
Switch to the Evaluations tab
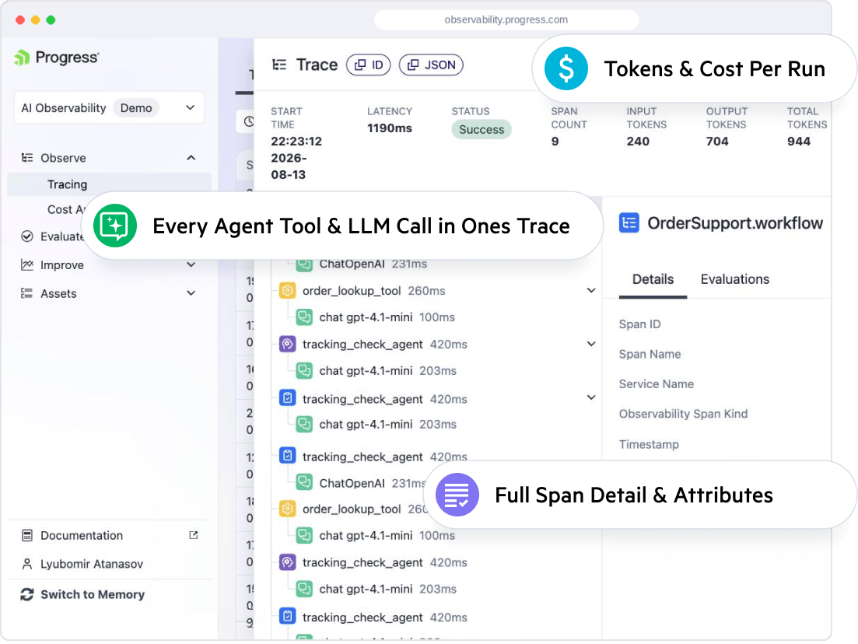735,279
